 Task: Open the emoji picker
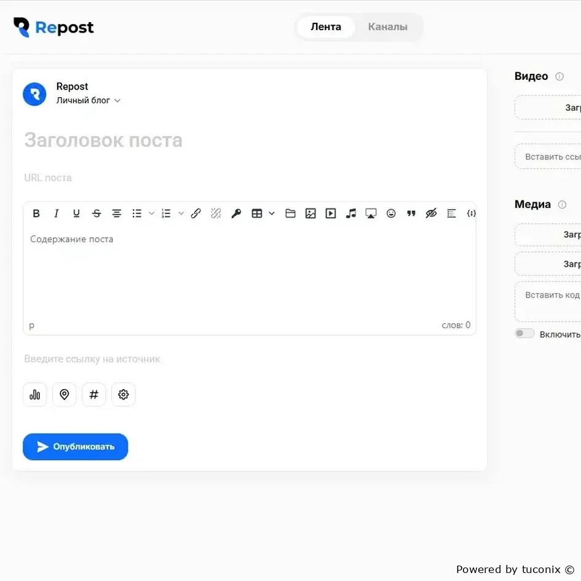click(391, 213)
